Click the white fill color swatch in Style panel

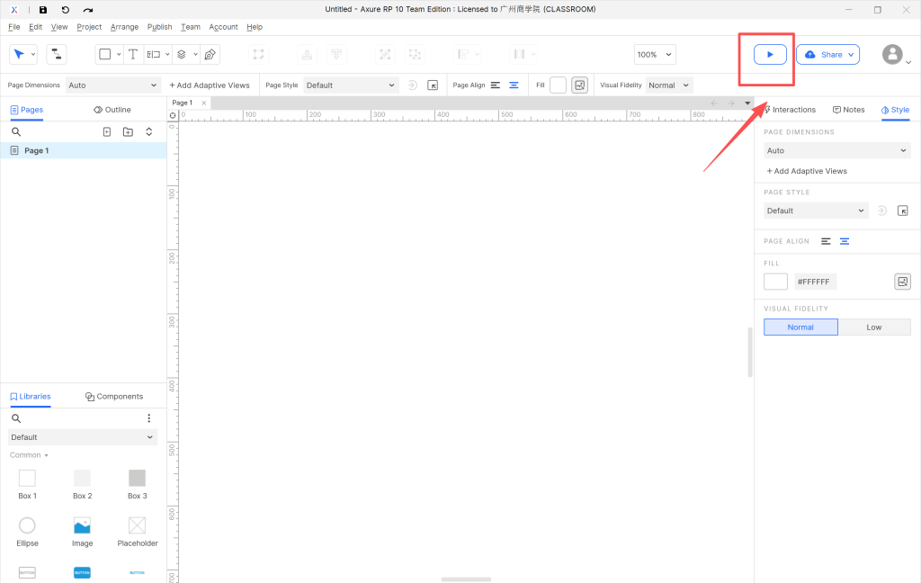[x=775, y=282]
